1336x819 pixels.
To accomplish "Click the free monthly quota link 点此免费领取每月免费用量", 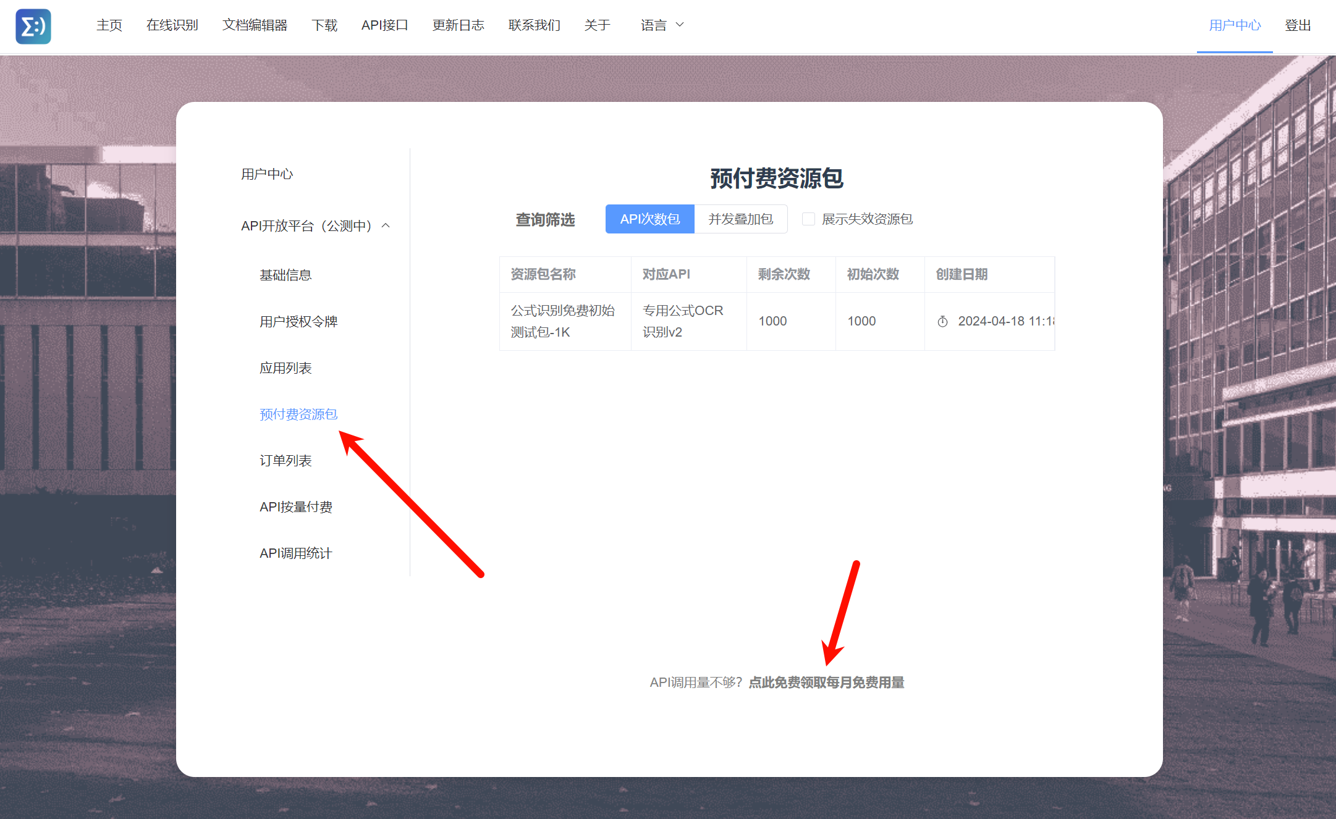I will 826,682.
